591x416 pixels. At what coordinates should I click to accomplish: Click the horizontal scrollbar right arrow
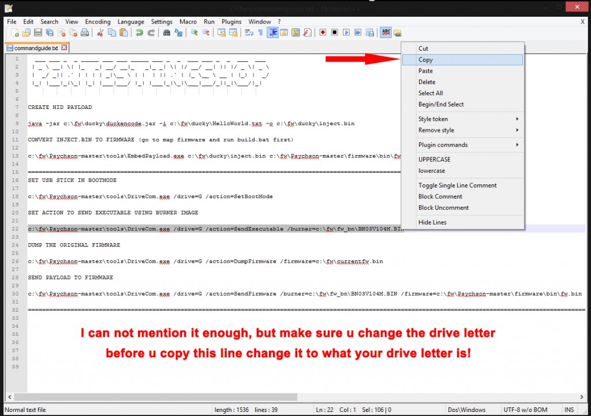point(582,397)
